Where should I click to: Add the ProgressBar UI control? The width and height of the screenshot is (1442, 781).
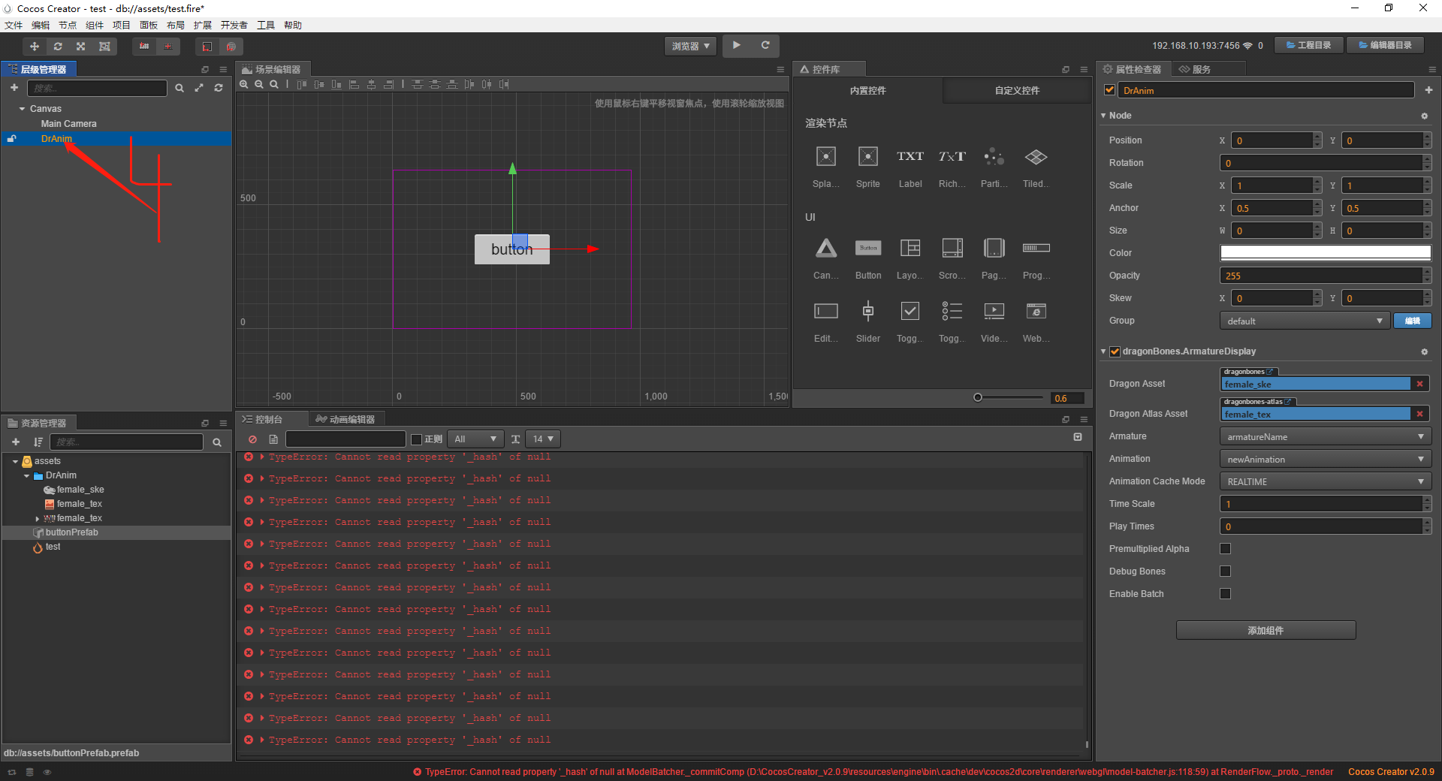pyautogui.click(x=1036, y=258)
